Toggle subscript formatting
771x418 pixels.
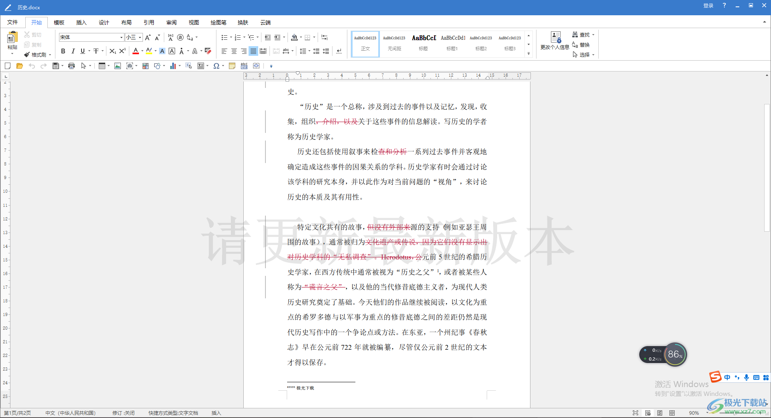pos(112,51)
